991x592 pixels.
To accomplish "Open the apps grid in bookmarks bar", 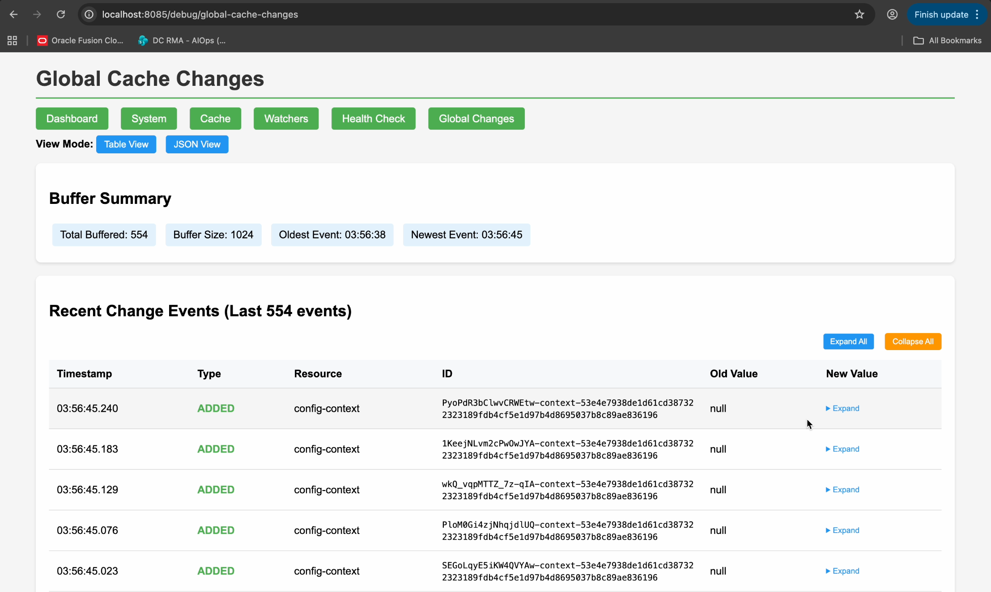I will point(12,41).
